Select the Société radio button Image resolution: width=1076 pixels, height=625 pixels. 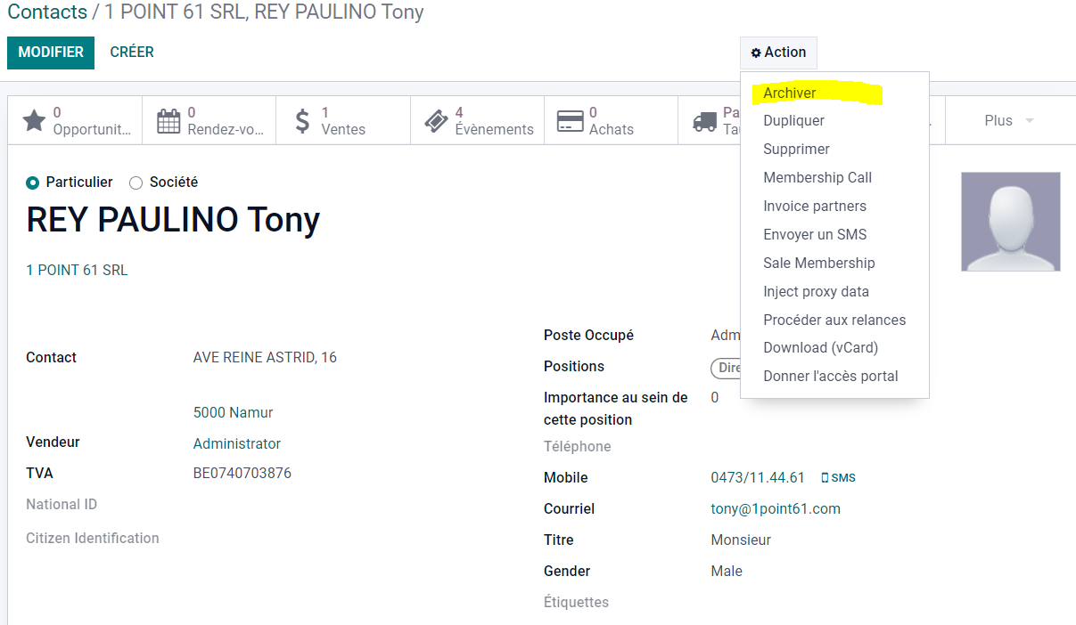coord(136,183)
